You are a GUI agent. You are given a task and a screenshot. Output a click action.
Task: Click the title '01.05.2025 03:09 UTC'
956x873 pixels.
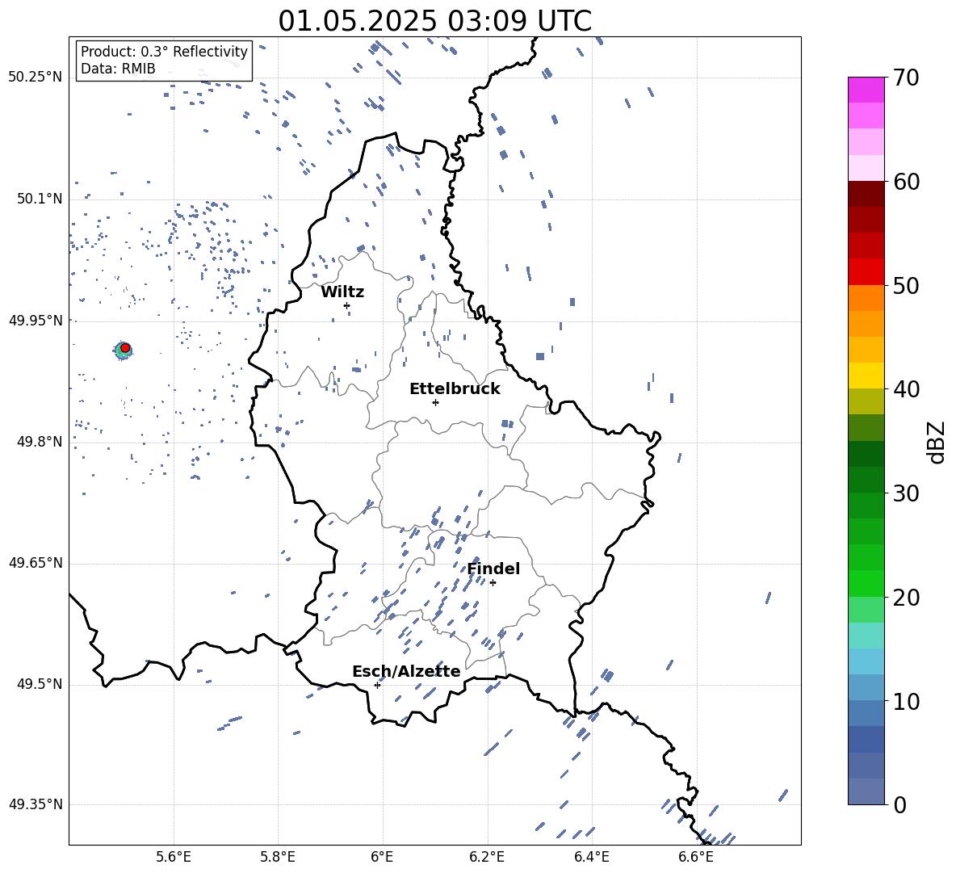pyautogui.click(x=434, y=21)
